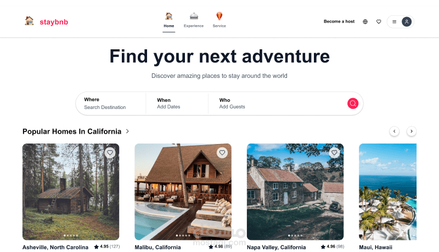Favorite the Napa Valley listing heart
The width and height of the screenshot is (439, 252).
pos(334,153)
